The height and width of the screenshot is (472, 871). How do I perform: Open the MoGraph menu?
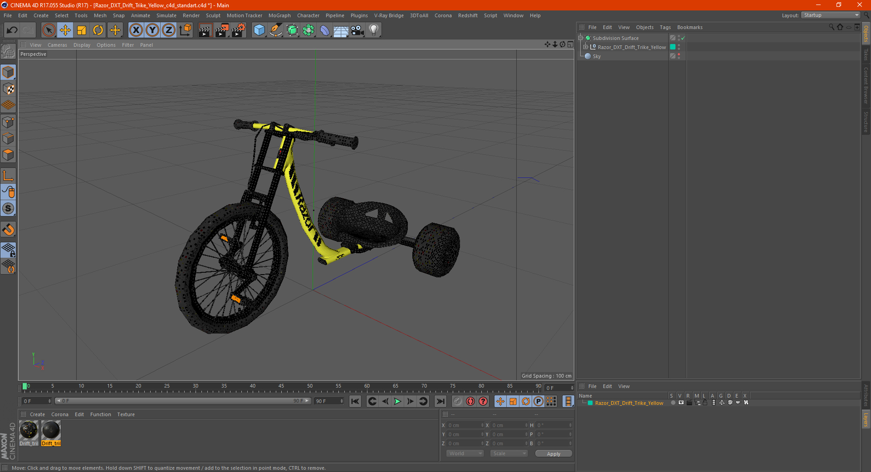[x=279, y=15]
